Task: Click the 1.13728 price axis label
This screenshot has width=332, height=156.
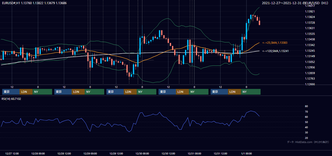Action: pos(310,23)
